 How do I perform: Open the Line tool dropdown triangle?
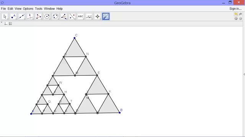pos(24,19)
